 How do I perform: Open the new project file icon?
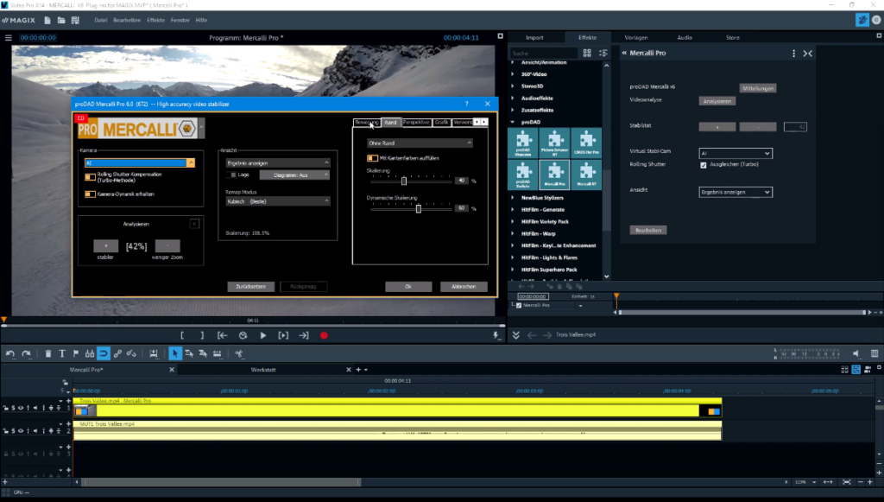[47, 21]
